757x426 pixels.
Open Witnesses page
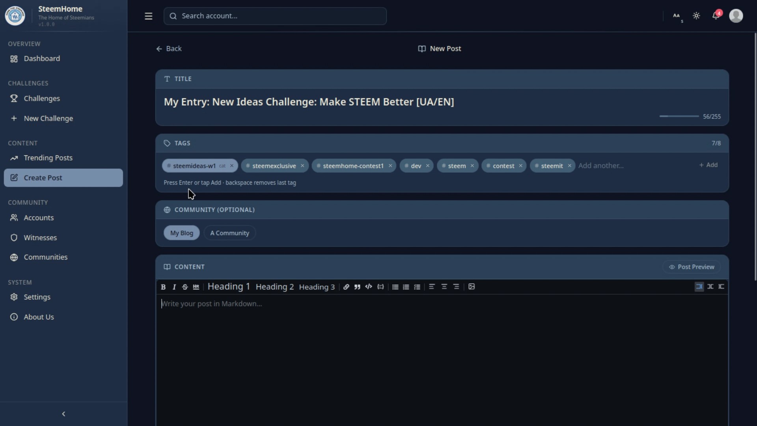[x=63, y=238]
